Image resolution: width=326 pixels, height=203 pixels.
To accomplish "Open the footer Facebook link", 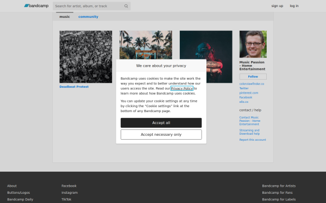I will (x=69, y=186).
